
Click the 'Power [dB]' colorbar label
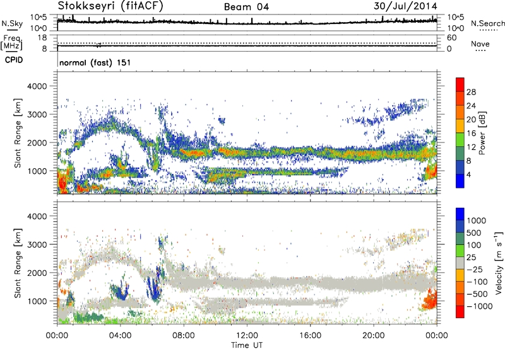482,133
